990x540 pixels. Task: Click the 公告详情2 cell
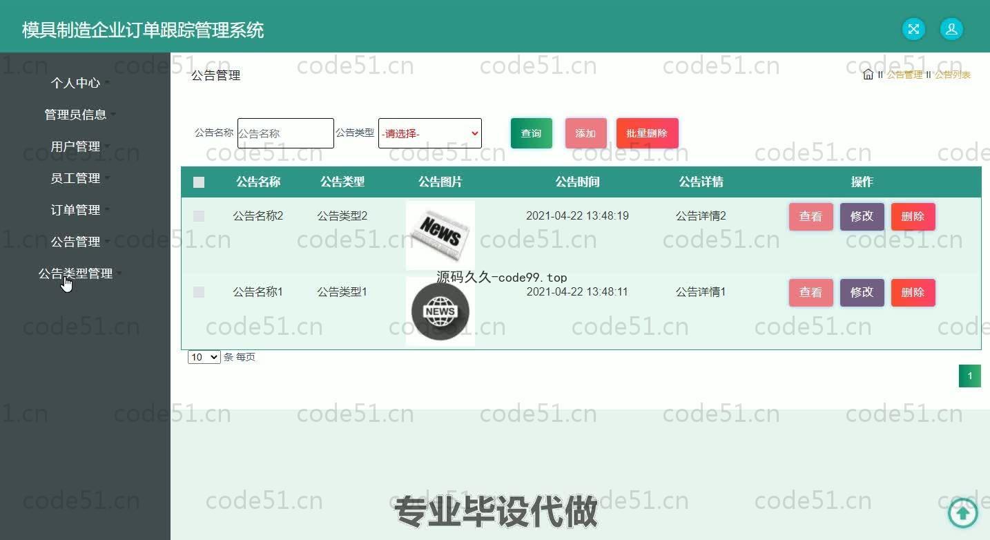tap(701, 216)
